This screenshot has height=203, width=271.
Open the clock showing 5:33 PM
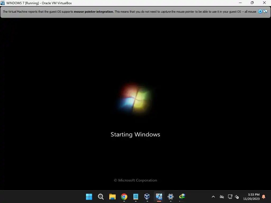[x=251, y=197]
